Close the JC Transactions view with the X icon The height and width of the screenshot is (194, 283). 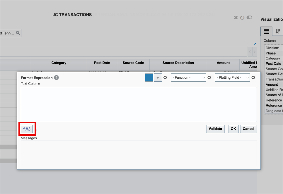coord(236,18)
